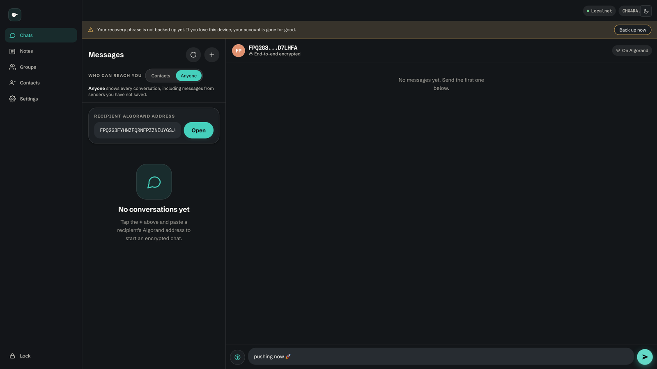The height and width of the screenshot is (369, 657).
Task: Open the Contacts section
Action: point(41,83)
